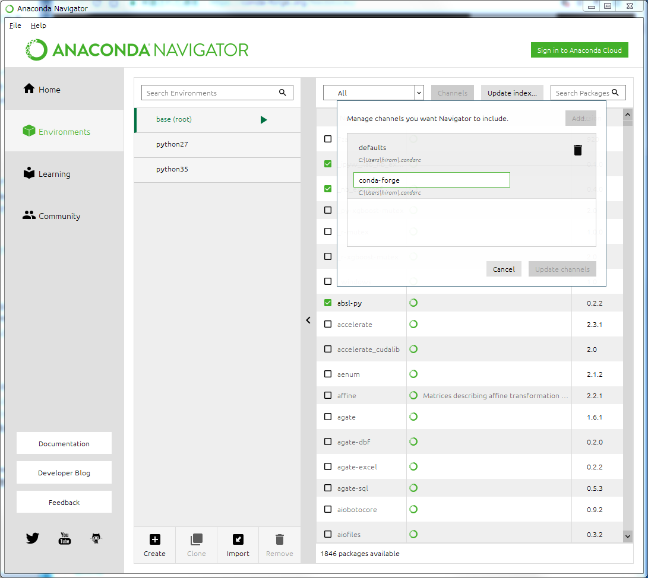Check the accelerate package checkbox

click(x=328, y=324)
